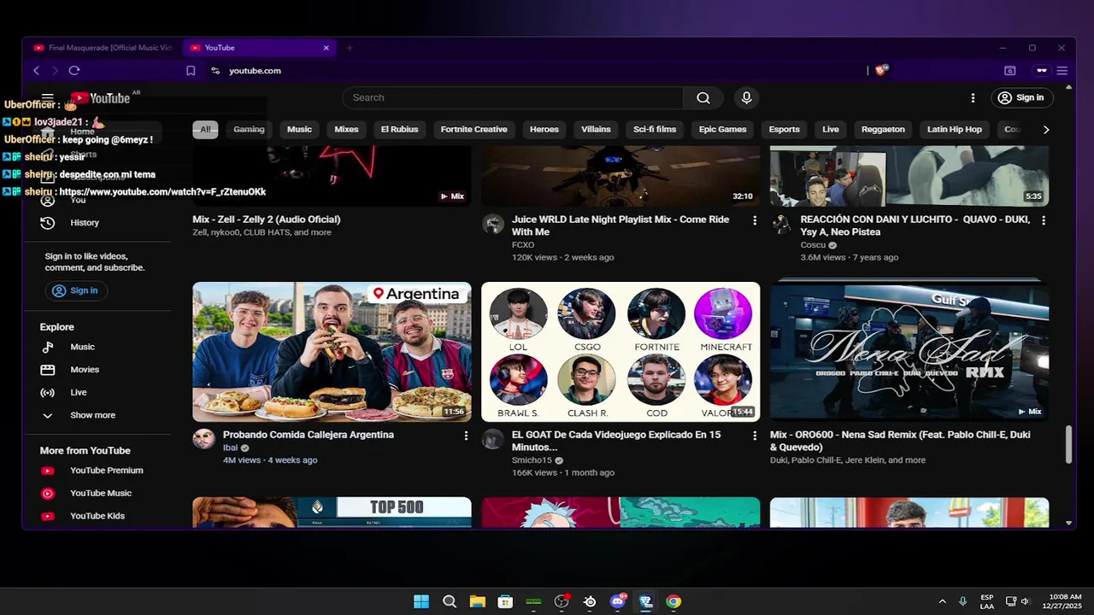Click the Smicho15 channel avatar

pyautogui.click(x=493, y=439)
